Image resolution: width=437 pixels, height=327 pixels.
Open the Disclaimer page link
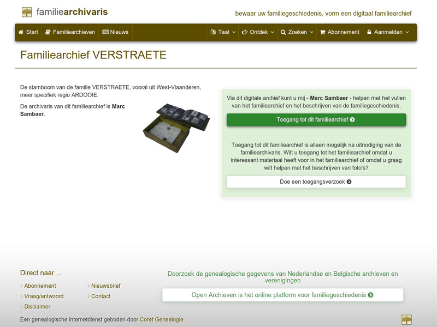coord(36,306)
